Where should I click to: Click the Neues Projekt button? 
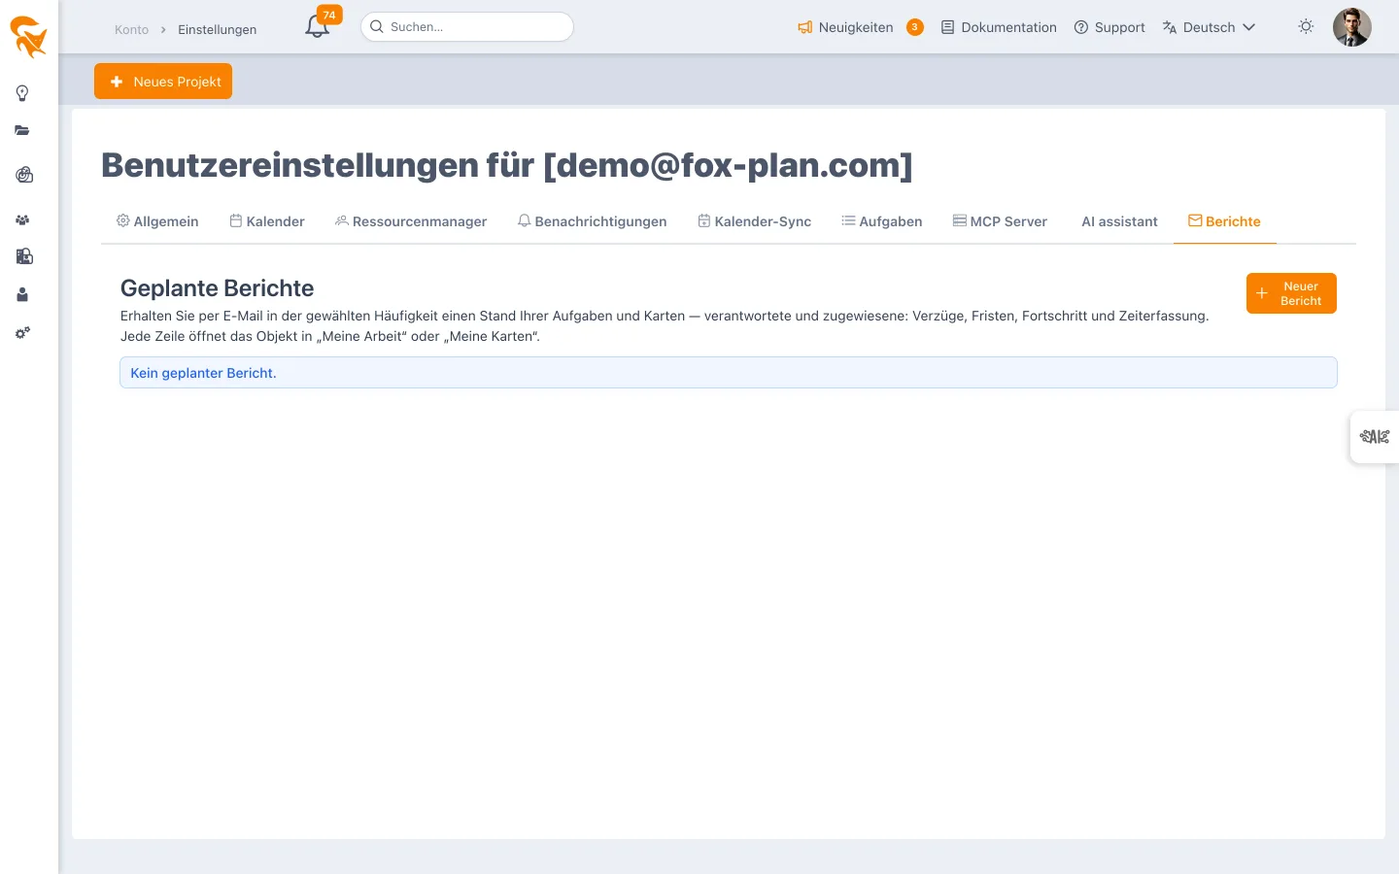[163, 82]
